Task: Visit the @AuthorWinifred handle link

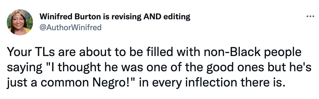Action: (x=70, y=27)
